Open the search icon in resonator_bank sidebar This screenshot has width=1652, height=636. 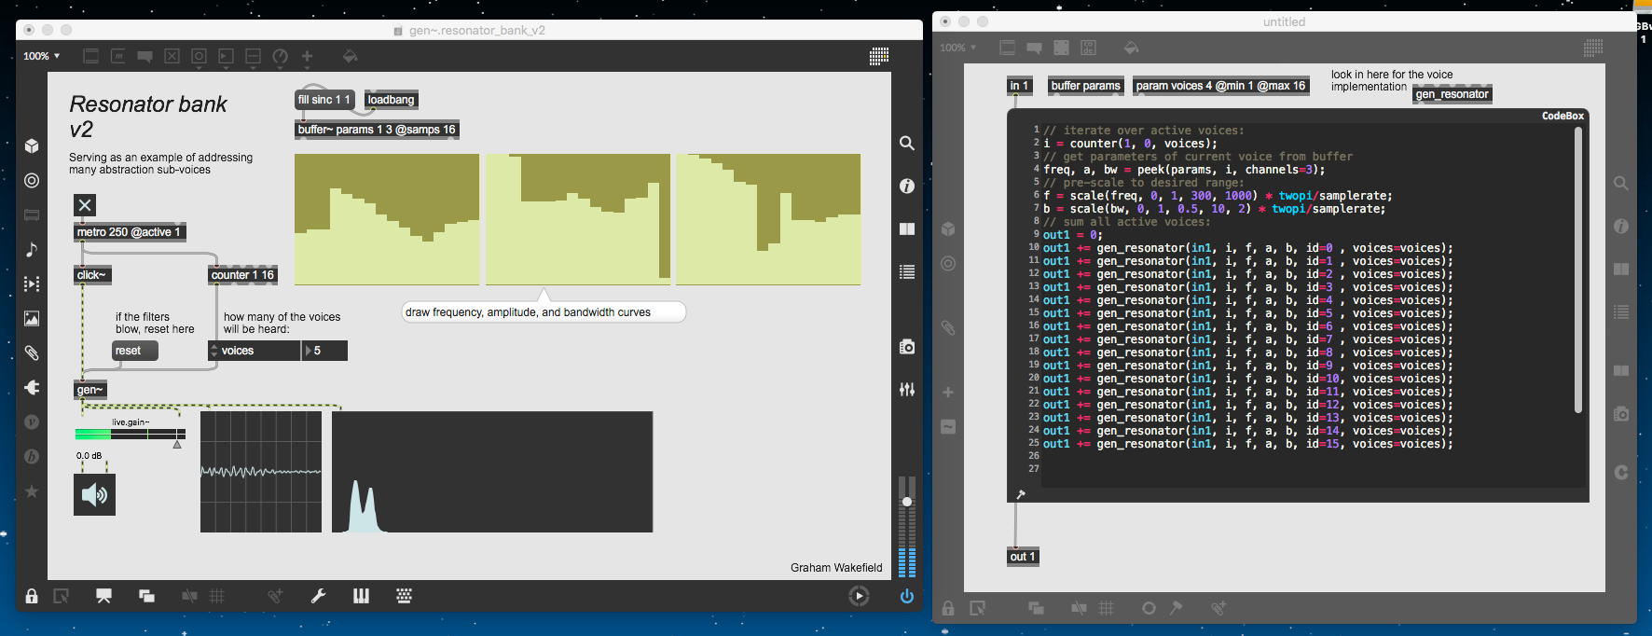[906, 143]
